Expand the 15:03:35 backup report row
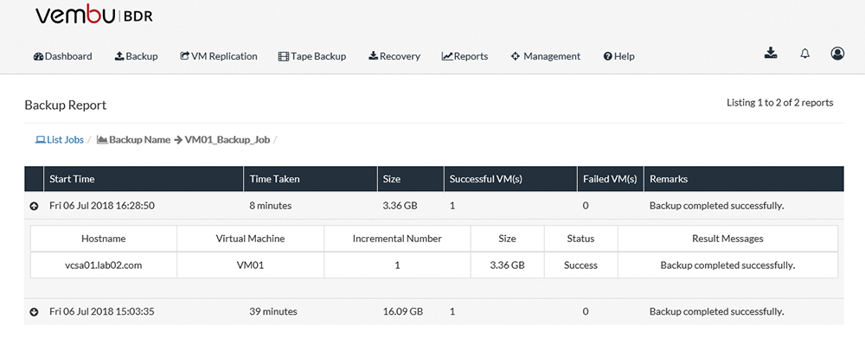865x345 pixels. coord(34,312)
